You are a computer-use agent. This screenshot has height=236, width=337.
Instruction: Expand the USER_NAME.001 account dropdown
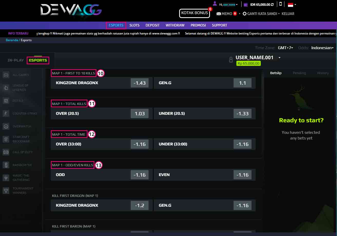280,58
